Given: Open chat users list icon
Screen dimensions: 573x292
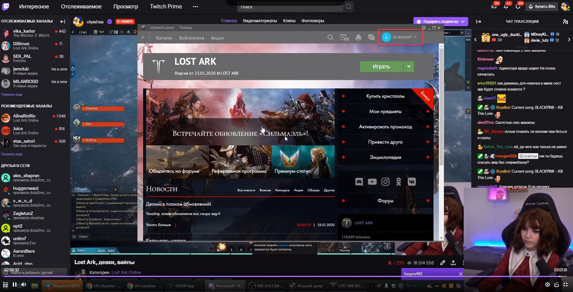Looking at the screenshot, I should [565, 22].
